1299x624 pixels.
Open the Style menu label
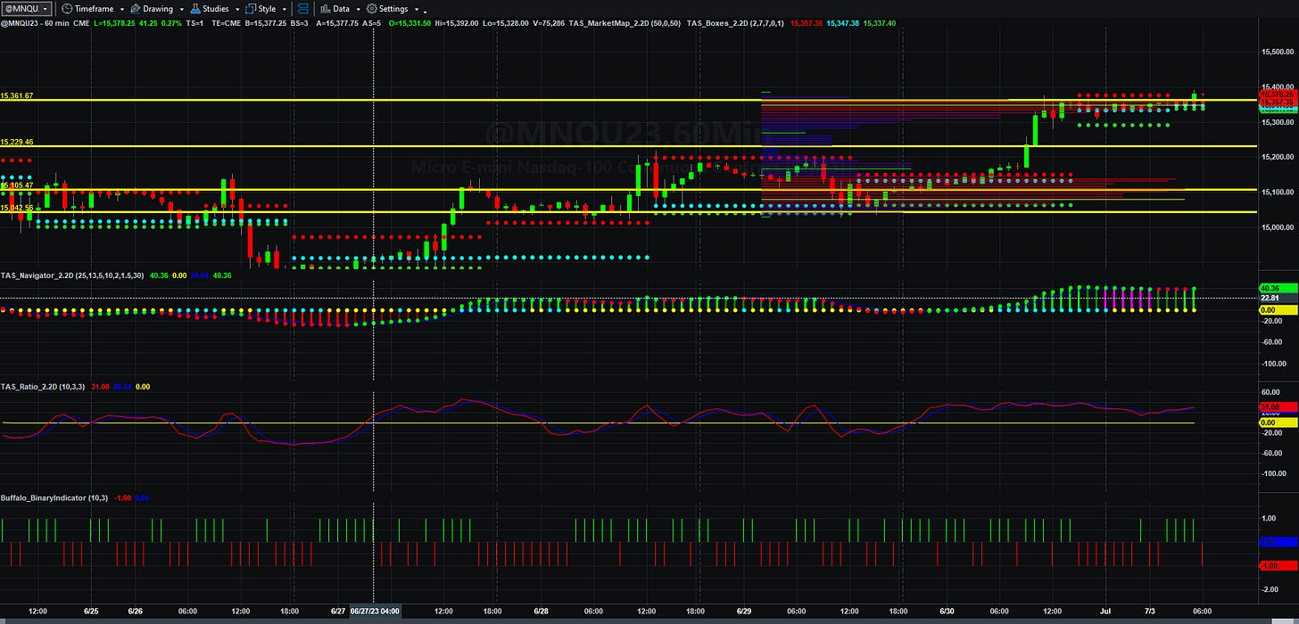coord(267,9)
